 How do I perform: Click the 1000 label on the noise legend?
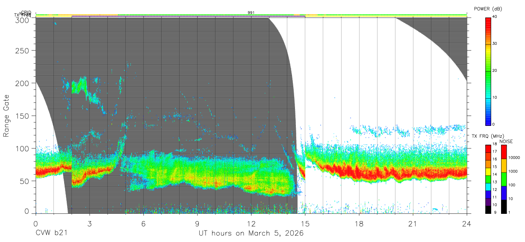point(513,171)
